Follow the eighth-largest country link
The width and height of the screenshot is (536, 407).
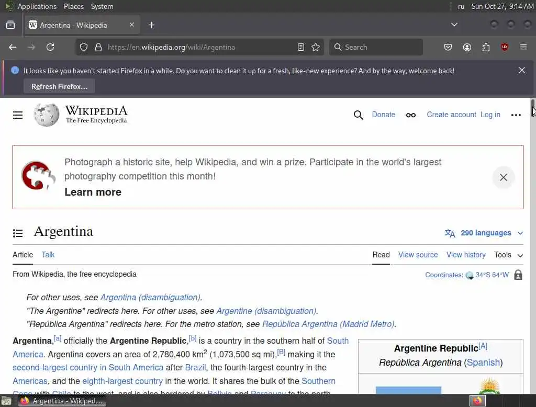122,381
